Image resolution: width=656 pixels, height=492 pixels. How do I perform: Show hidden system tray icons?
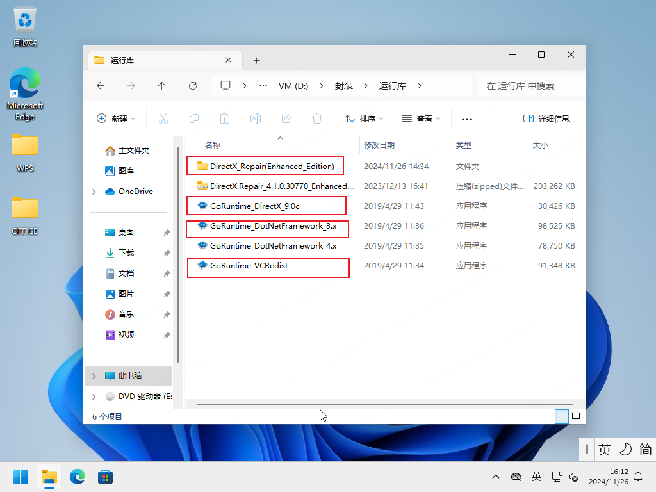click(496, 477)
